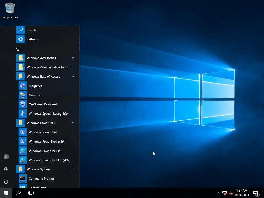Click the "Narrator" text entry
Viewport: 264px width, 198px height.
pyautogui.click(x=35, y=95)
